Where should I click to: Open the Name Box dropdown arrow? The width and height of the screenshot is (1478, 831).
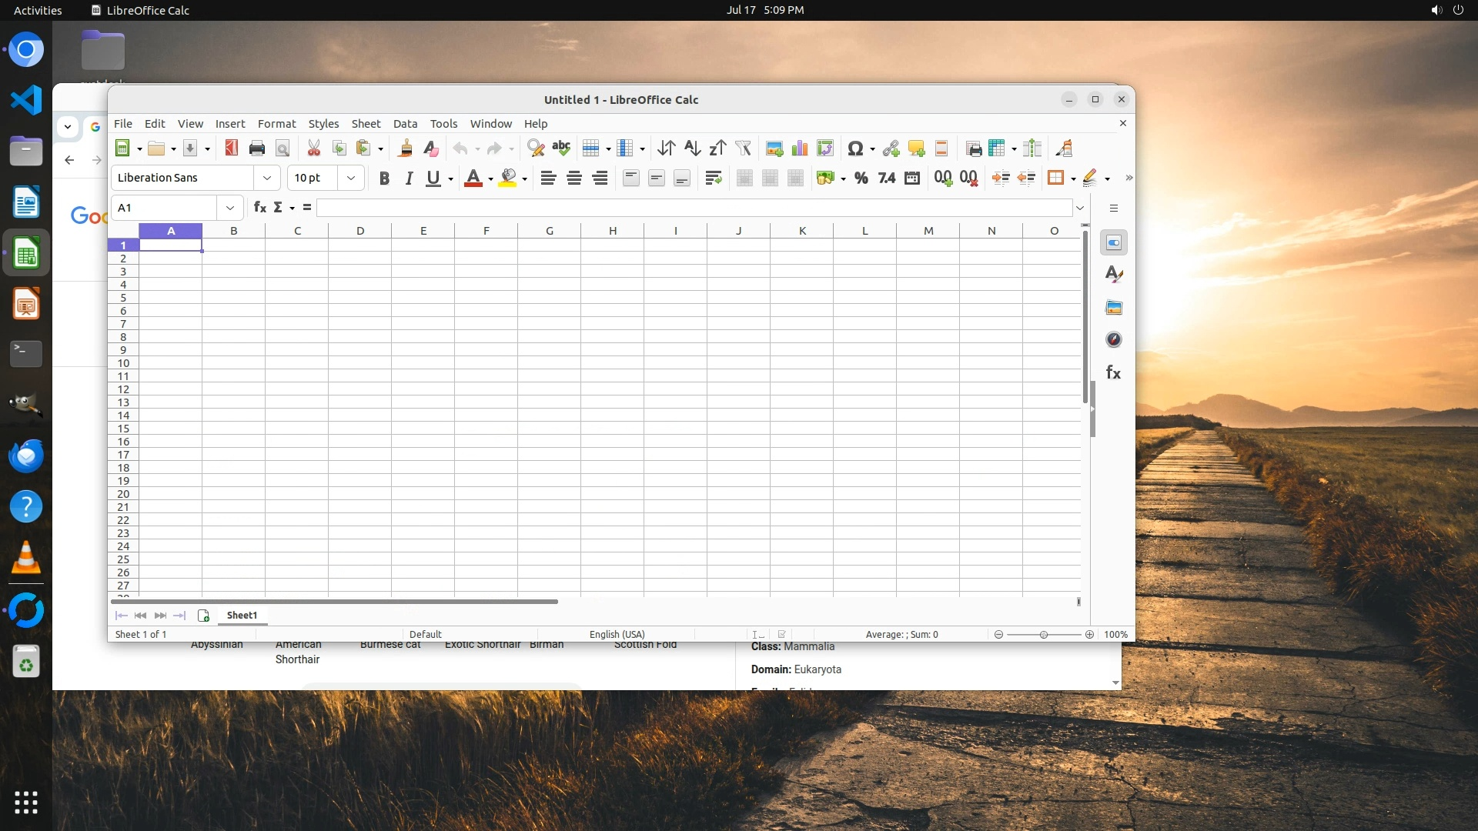pyautogui.click(x=229, y=208)
